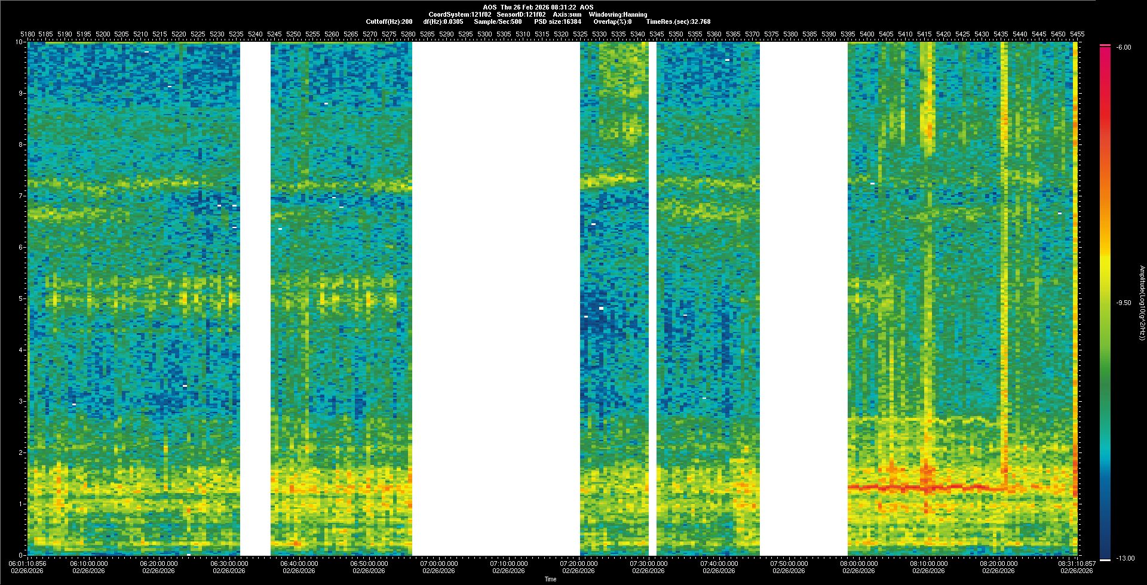
Task: Click the -9.50 colorbar midpoint label
Action: click(x=1123, y=303)
